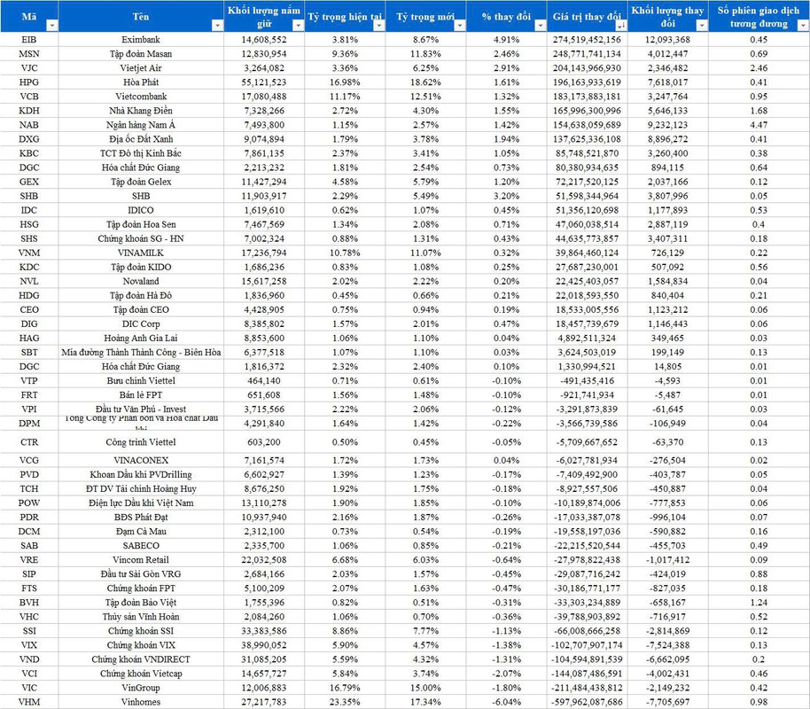Select ĐT DV Tài chính Hoàng Huy cell
The width and height of the screenshot is (810, 709).
(x=141, y=489)
